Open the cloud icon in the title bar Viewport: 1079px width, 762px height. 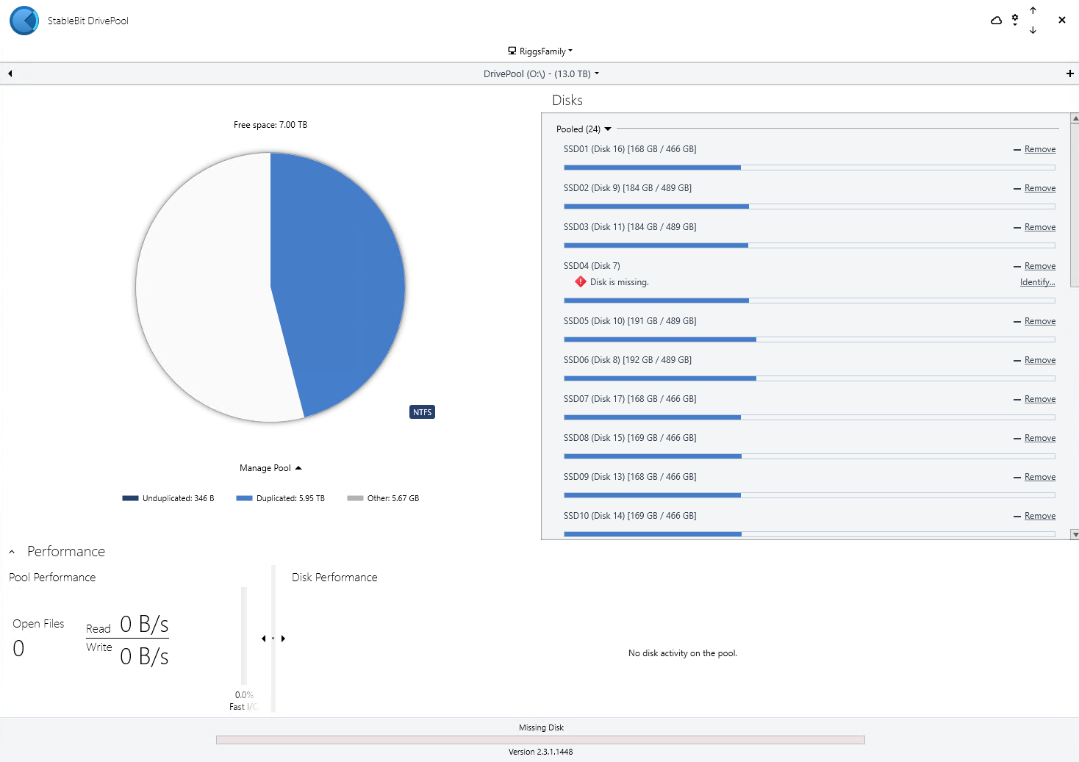point(996,21)
